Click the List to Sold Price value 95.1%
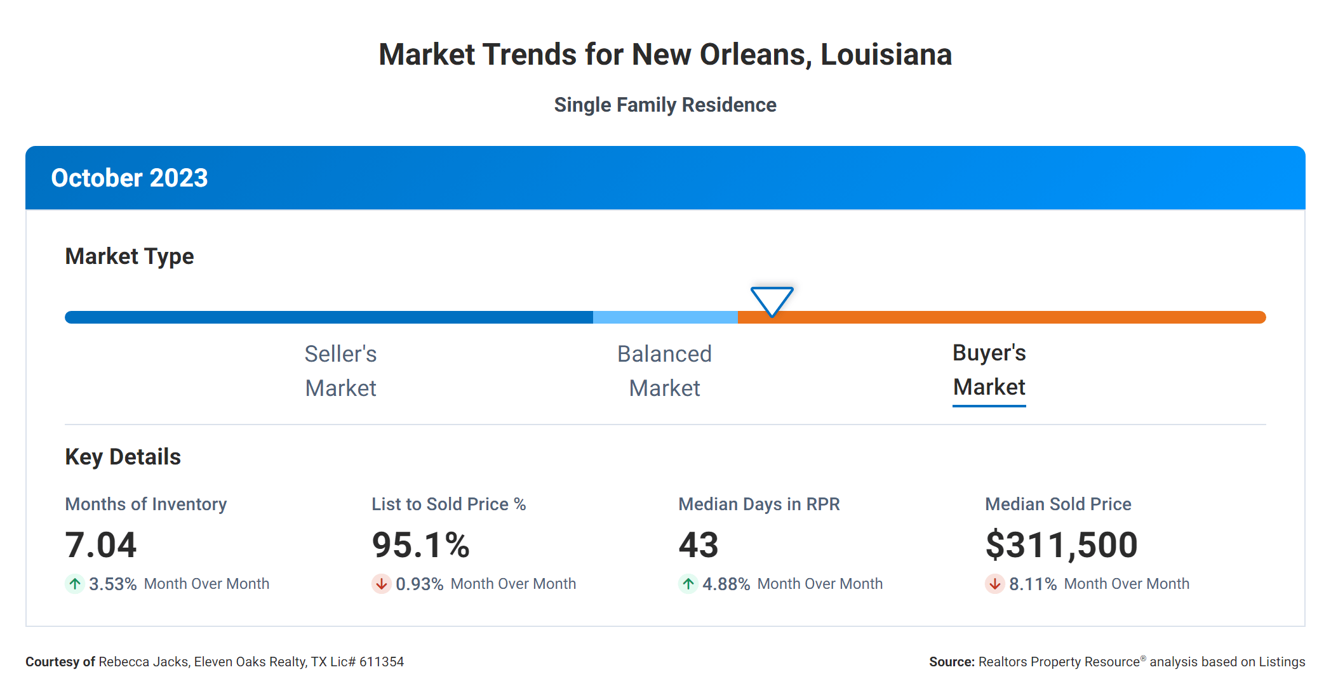The width and height of the screenshot is (1331, 698). pyautogui.click(x=420, y=545)
